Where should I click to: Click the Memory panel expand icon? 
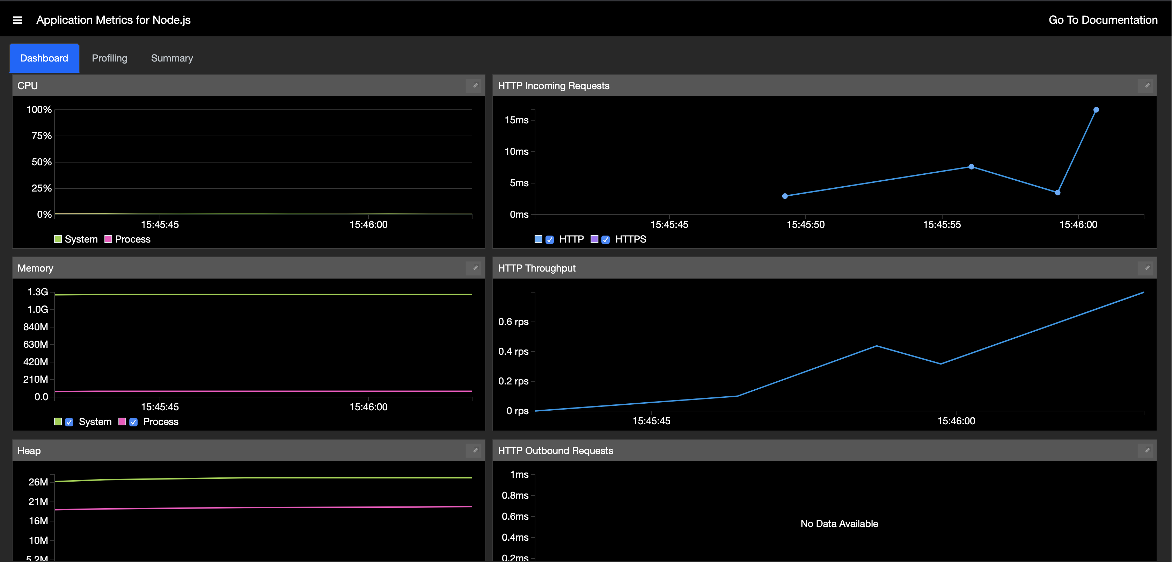coord(475,268)
